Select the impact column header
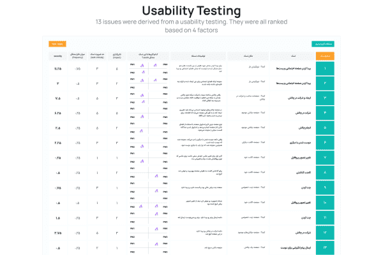Image resolution: width=383 pixels, height=255 pixels. coord(117,56)
